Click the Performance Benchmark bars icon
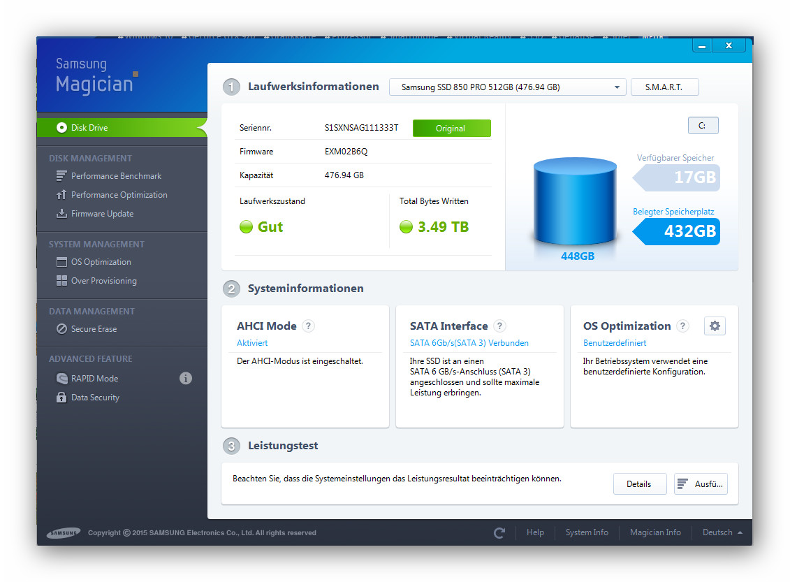 coord(61,176)
